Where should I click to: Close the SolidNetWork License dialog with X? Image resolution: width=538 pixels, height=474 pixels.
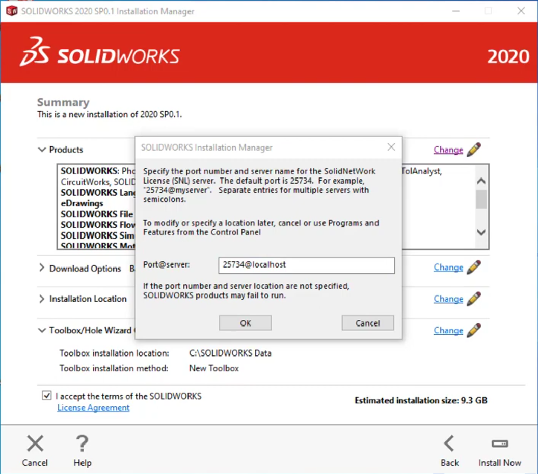point(391,147)
